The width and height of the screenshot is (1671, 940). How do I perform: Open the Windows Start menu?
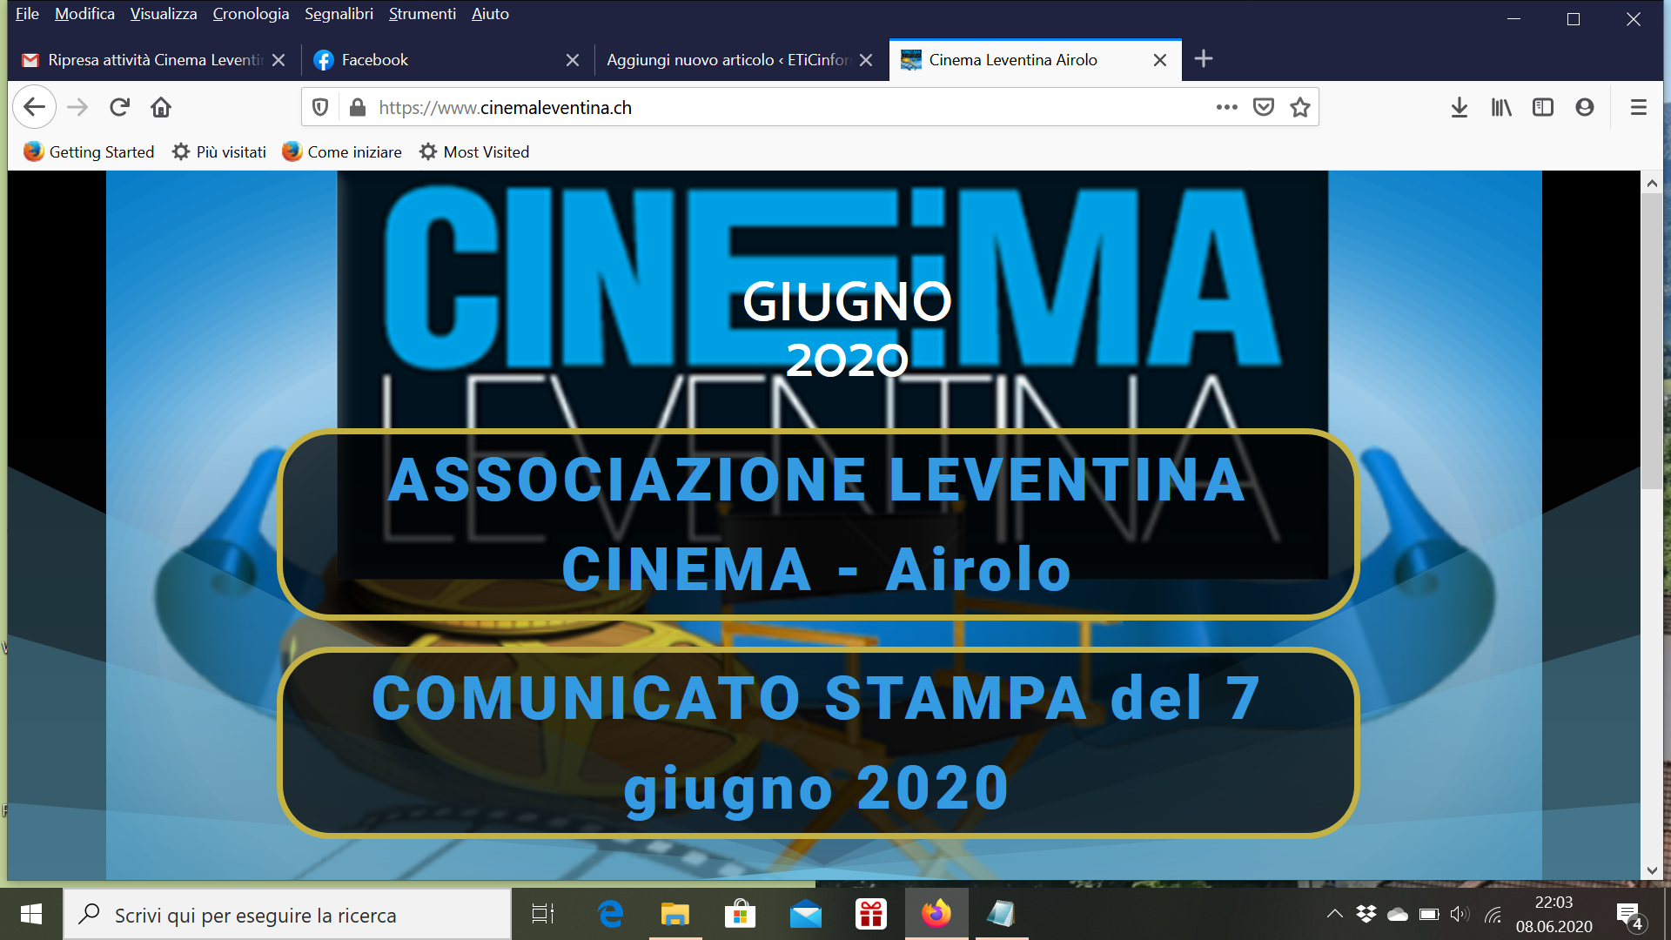point(31,914)
